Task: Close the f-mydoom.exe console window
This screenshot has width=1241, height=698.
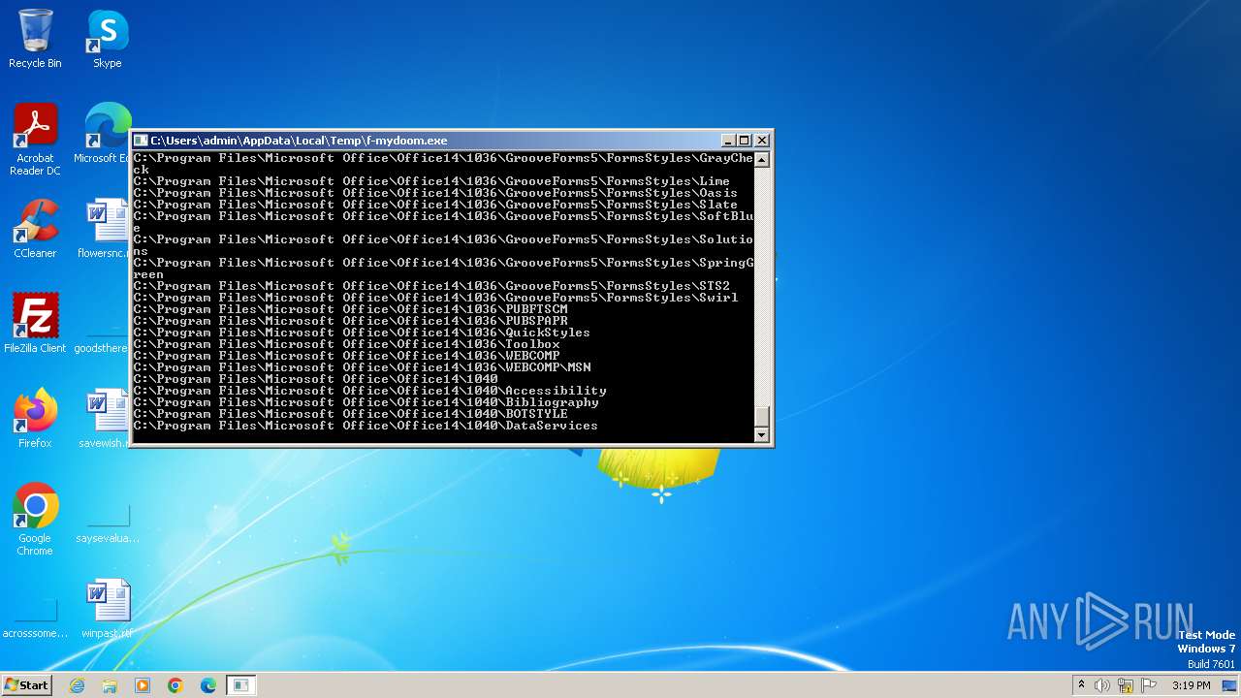Action: 762,141
